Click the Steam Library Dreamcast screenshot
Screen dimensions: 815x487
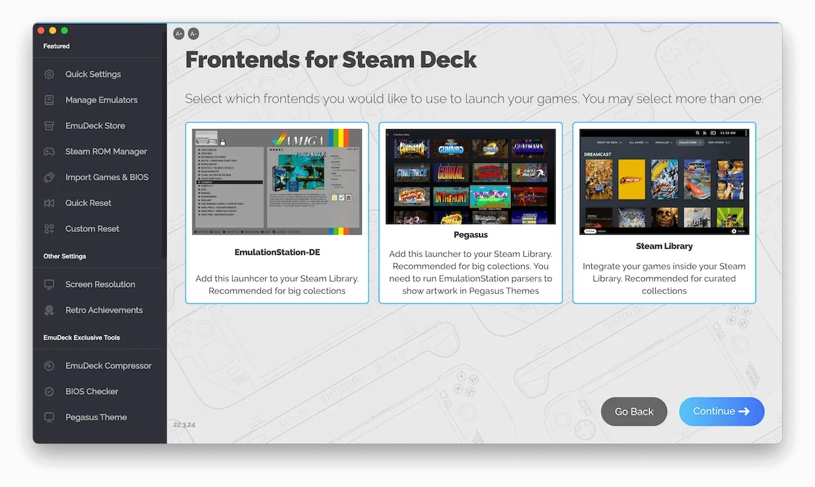coord(664,182)
